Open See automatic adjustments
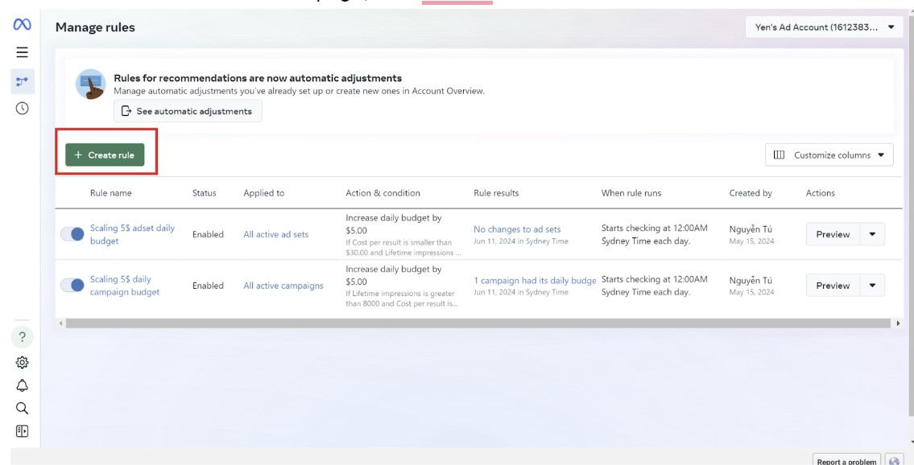This screenshot has width=914, height=465. [190, 110]
